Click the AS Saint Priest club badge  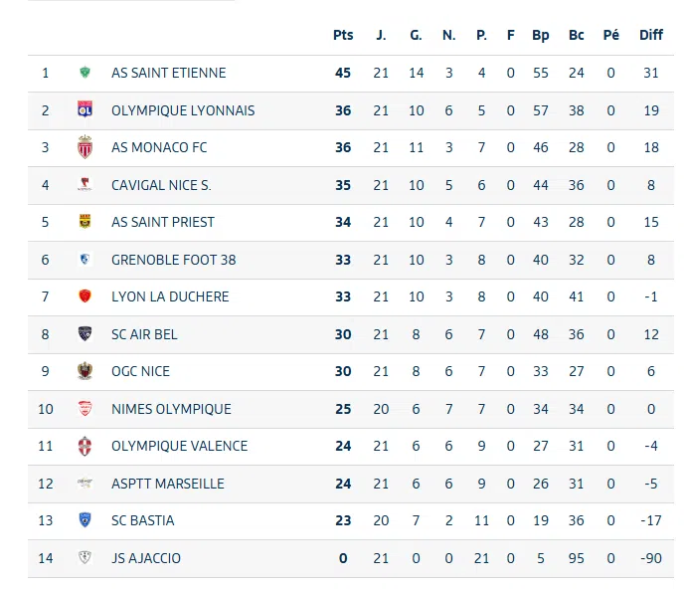coord(85,222)
